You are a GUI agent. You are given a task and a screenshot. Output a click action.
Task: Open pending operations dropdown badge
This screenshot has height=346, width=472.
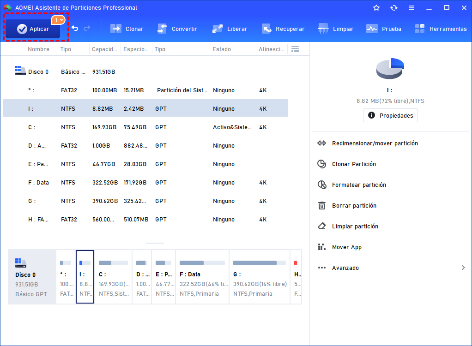click(59, 20)
